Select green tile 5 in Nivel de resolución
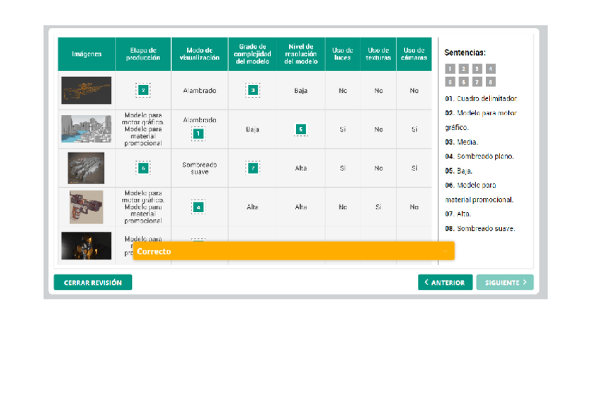This screenshot has width=592, height=418. (x=300, y=129)
